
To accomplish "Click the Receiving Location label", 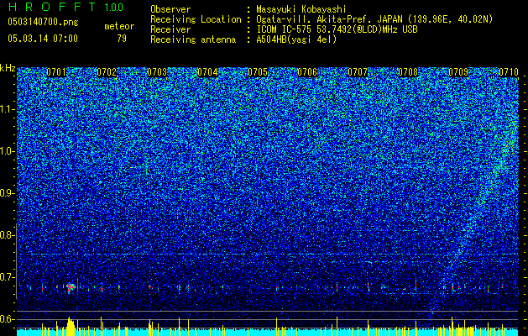I will click(x=196, y=19).
